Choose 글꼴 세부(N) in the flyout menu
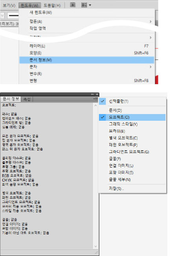This screenshot has width=172, height=256. click(x=132, y=180)
